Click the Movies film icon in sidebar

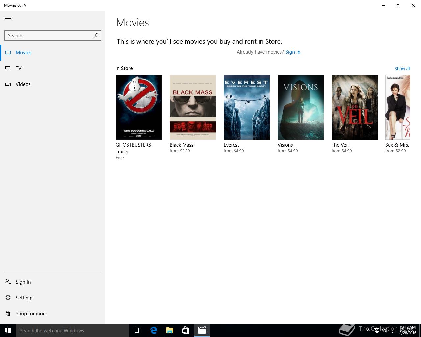tap(8, 53)
